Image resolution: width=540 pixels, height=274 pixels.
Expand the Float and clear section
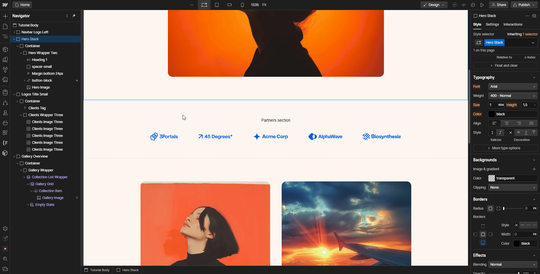(505, 66)
